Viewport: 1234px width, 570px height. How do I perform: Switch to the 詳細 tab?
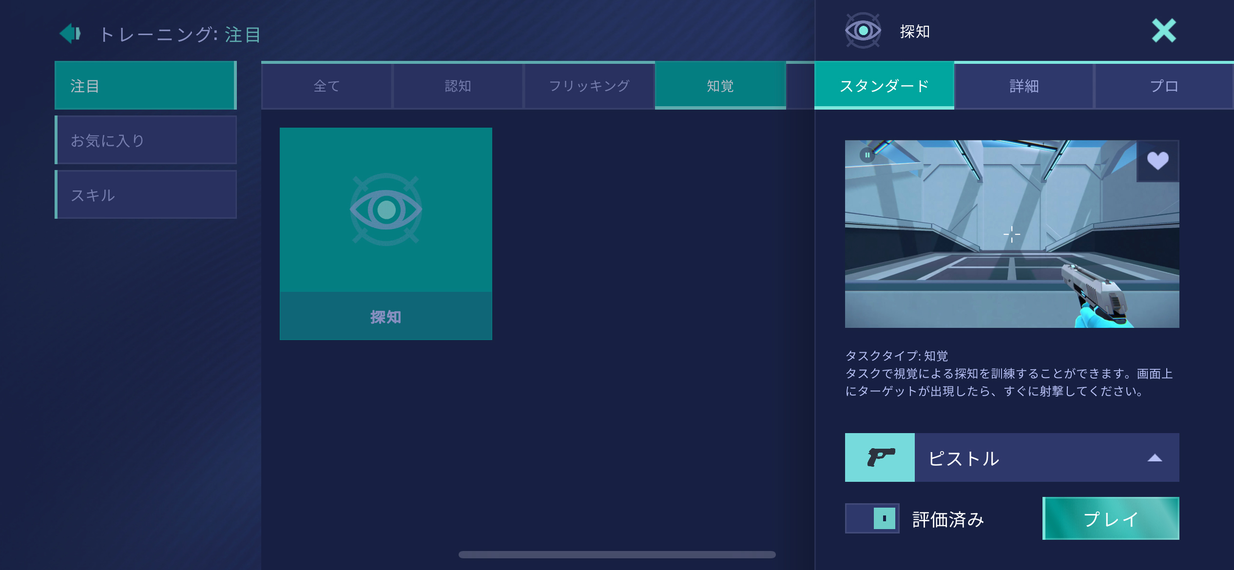tap(1024, 86)
